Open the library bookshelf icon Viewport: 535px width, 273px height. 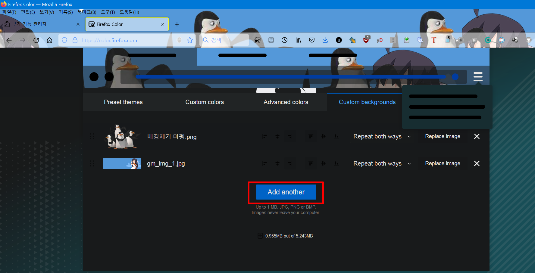[298, 40]
